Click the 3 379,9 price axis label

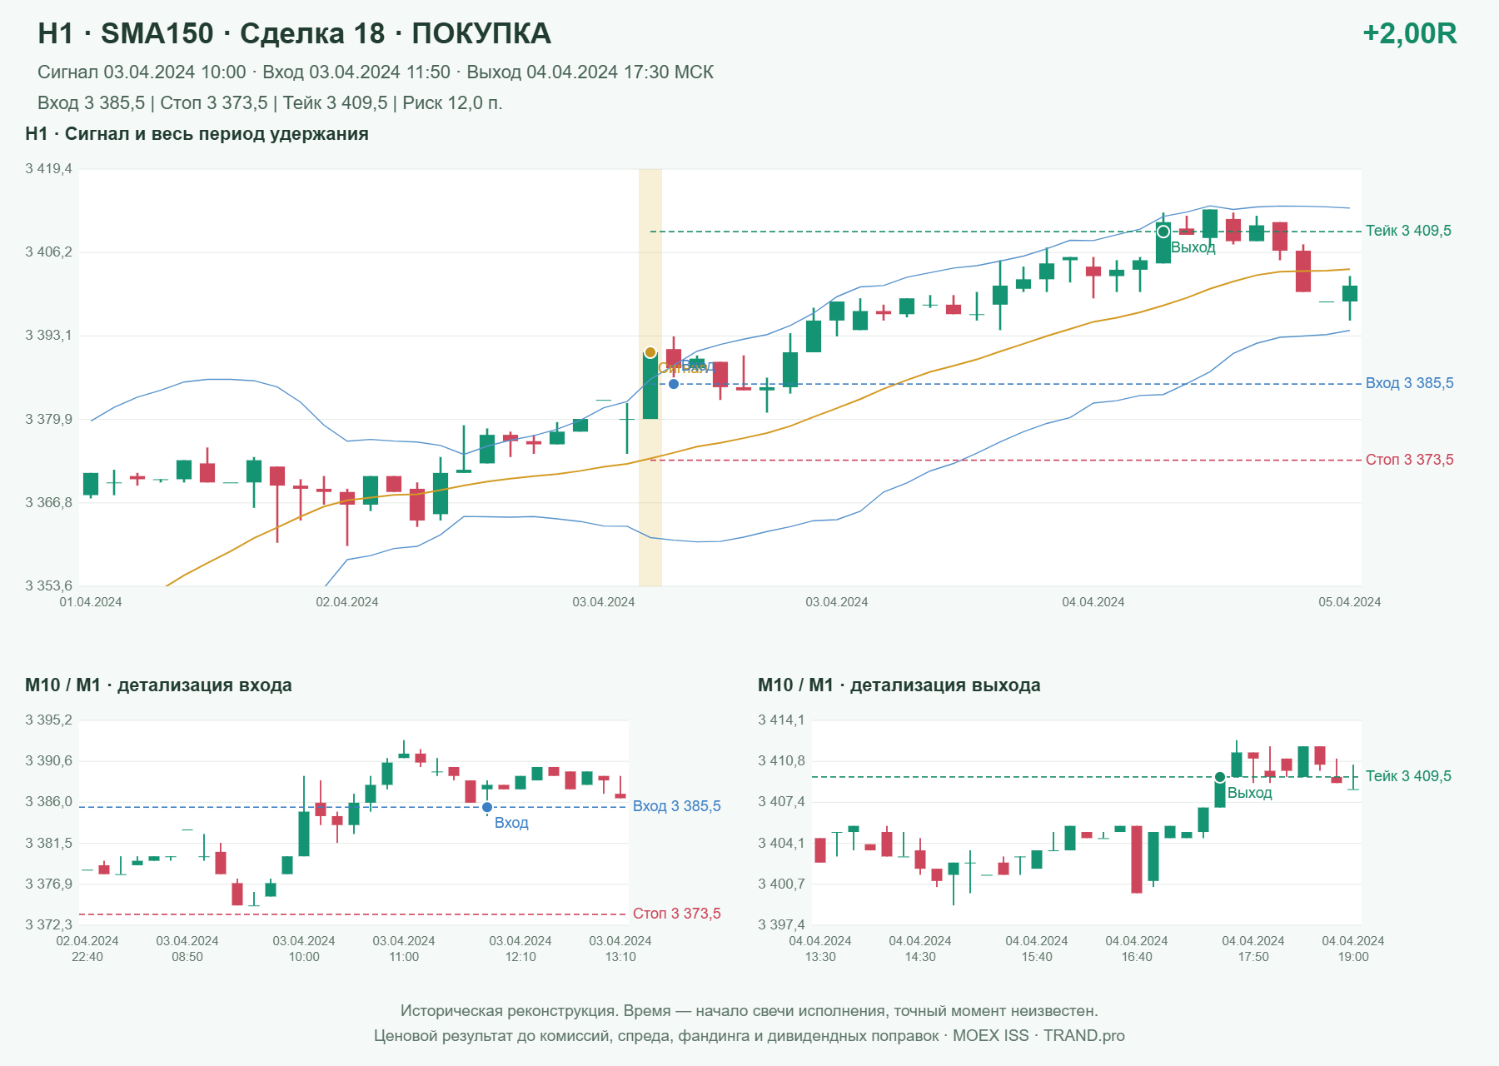point(48,420)
